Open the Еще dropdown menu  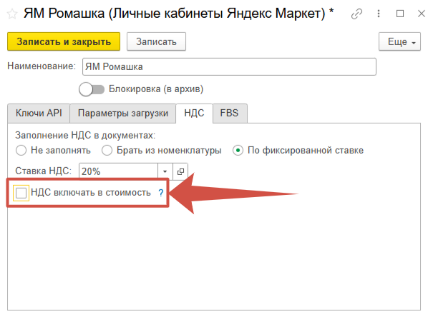[401, 42]
